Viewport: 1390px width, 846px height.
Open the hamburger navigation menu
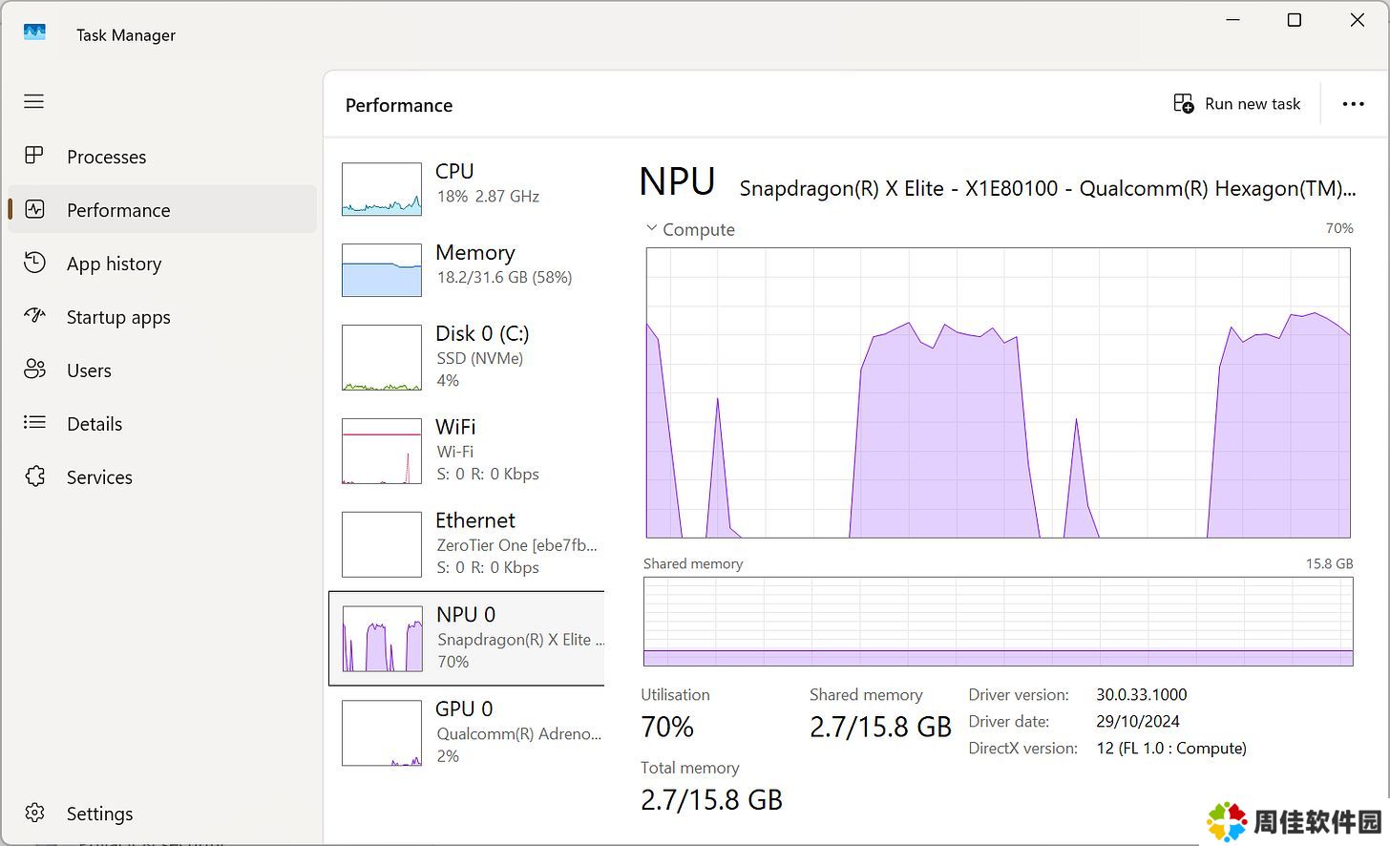coord(34,102)
